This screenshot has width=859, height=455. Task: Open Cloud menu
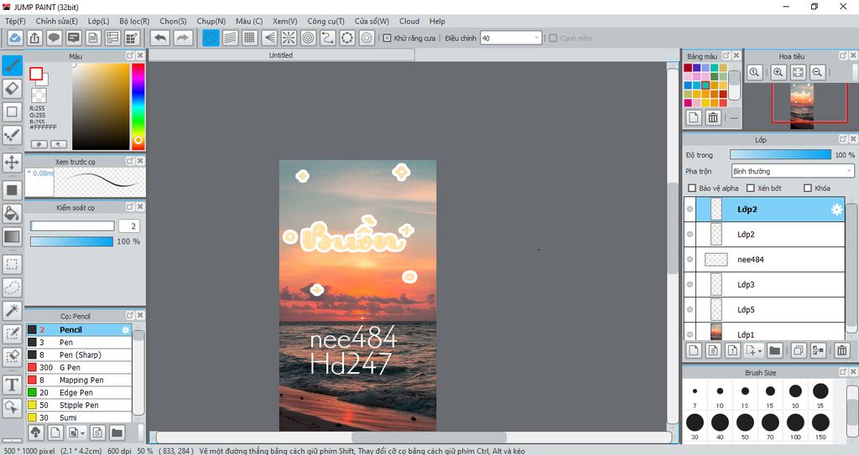tap(409, 21)
